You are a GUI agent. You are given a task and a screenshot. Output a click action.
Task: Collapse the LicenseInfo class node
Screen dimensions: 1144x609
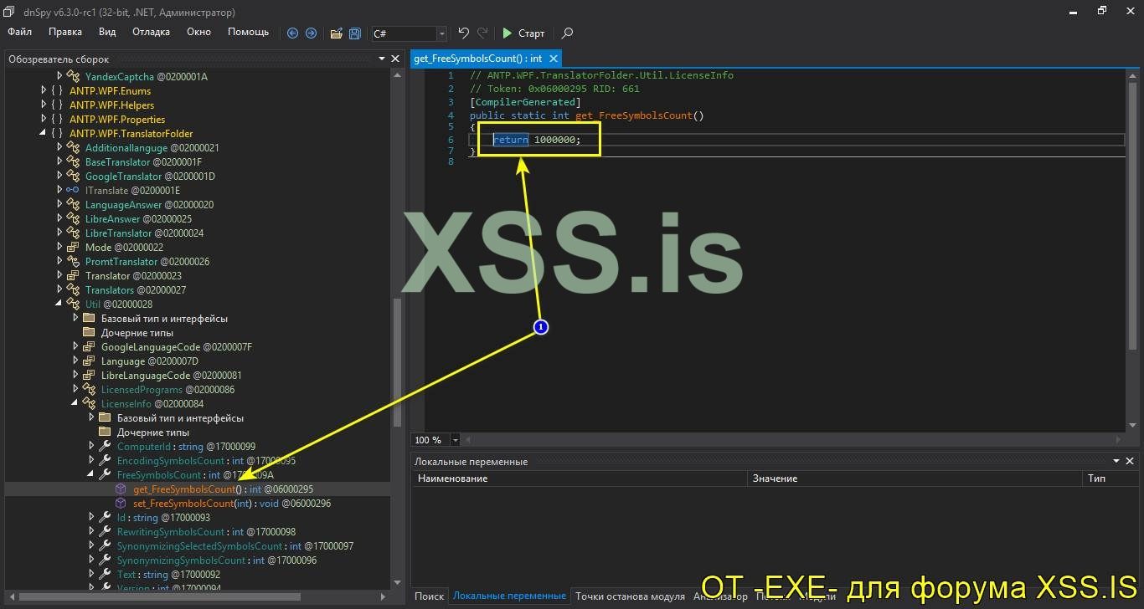(x=75, y=404)
